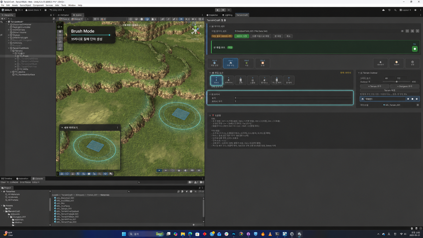The height and width of the screenshot is (238, 423).
Task: Click the Terrain duplicate button below add buttons
Action: coord(390,90)
